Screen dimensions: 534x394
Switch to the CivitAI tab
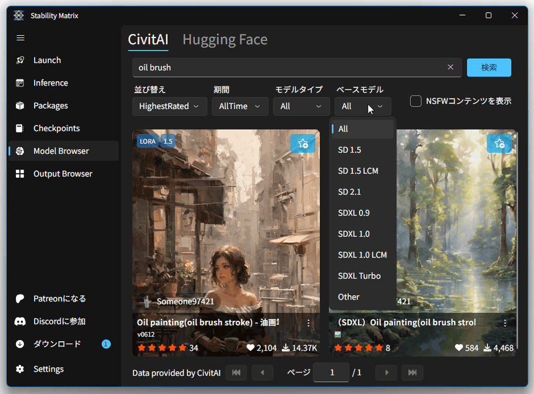[x=148, y=40]
